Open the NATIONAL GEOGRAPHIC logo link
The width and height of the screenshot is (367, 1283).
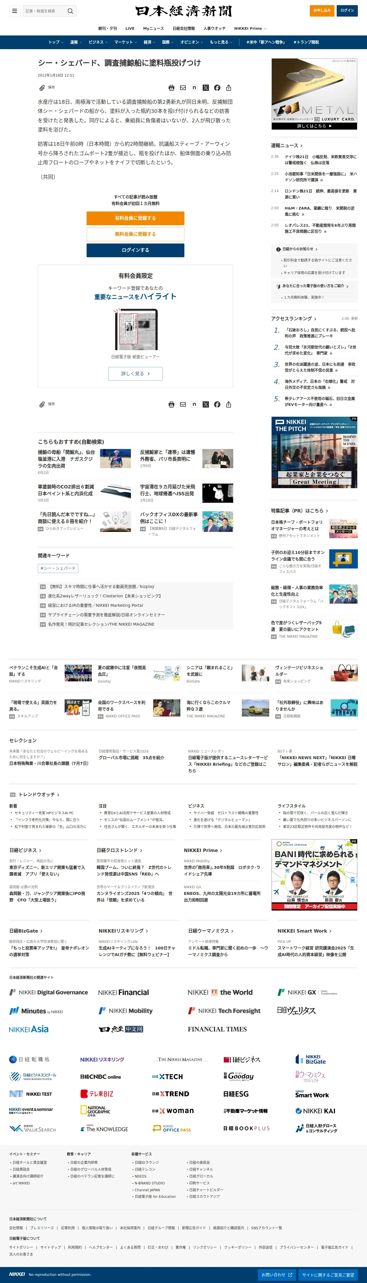95,1111
